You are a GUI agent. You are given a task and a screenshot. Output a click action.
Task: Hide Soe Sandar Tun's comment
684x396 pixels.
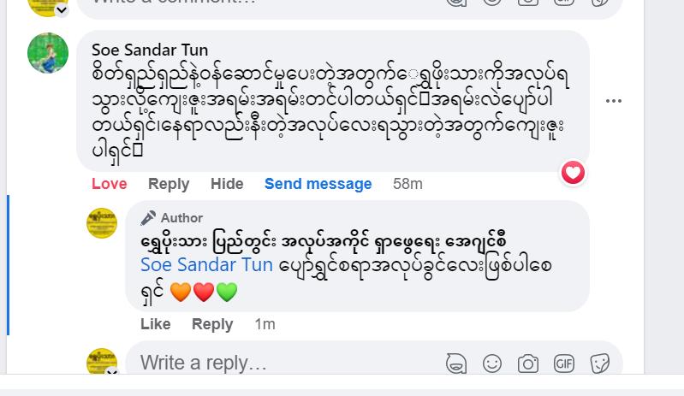[x=227, y=184]
